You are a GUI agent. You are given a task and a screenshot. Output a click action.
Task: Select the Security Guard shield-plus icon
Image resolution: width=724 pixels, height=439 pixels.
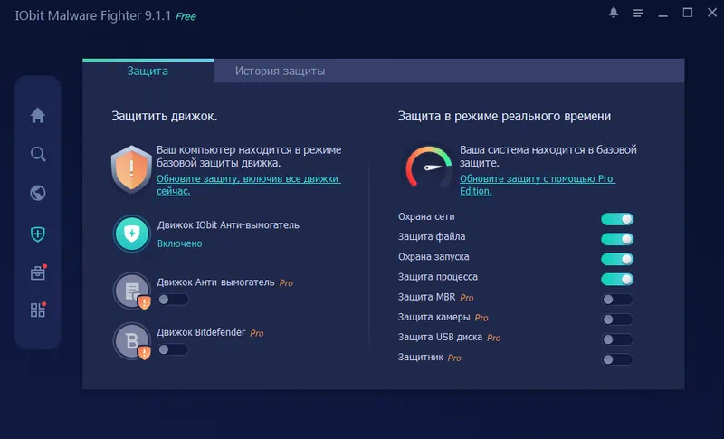[38, 234]
